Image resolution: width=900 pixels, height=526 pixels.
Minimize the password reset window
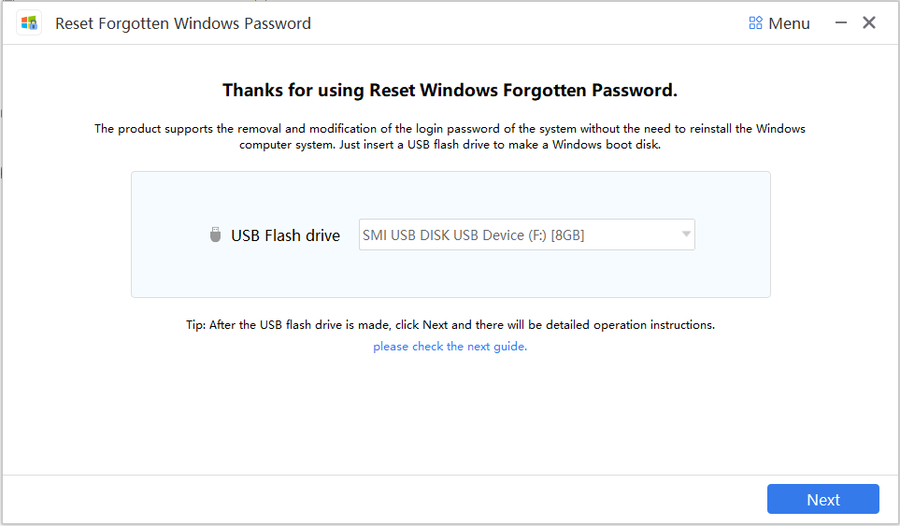841,23
